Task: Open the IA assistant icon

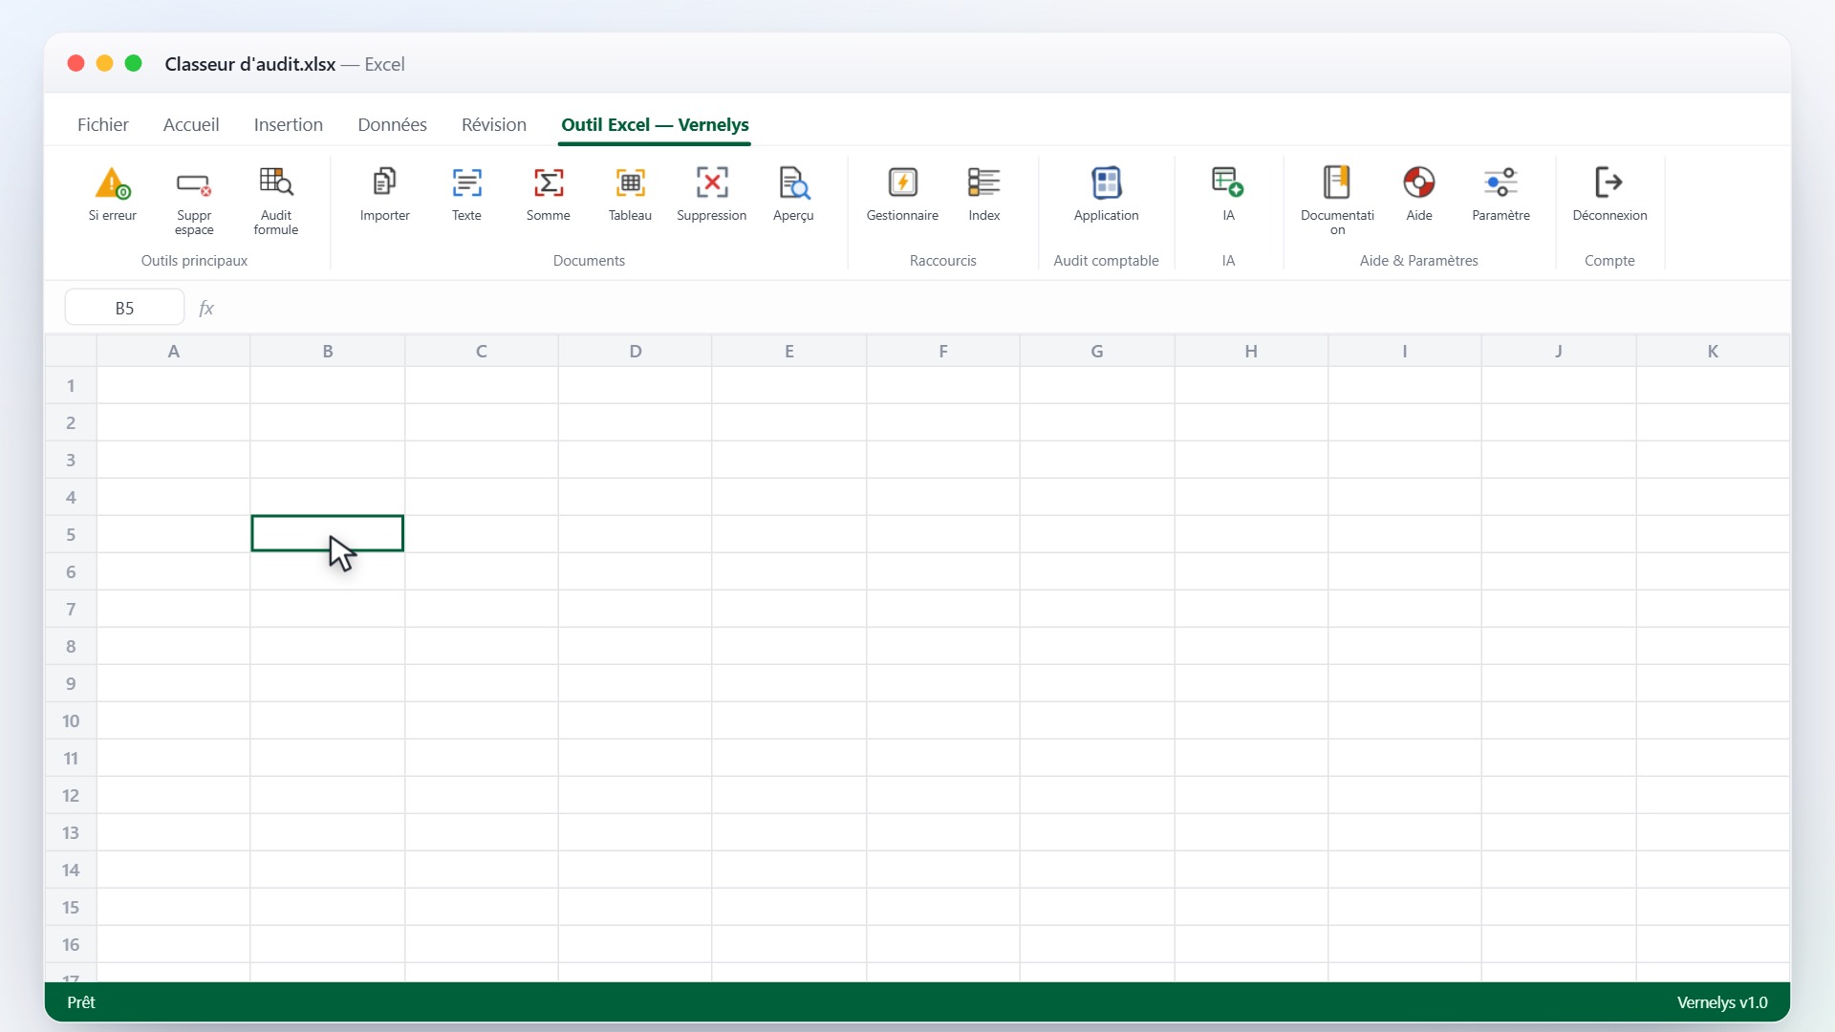Action: pos(1228,183)
